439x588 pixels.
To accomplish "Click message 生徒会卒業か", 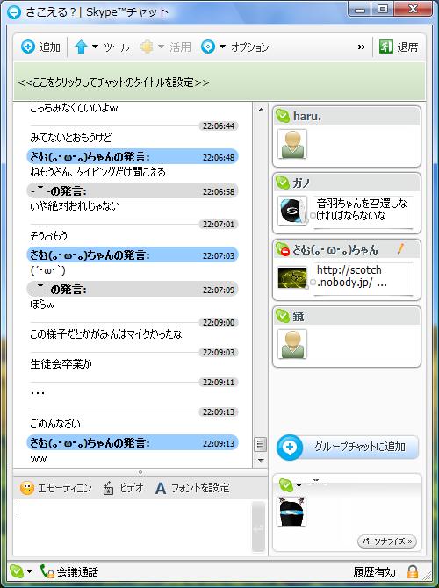I will coord(61,363).
